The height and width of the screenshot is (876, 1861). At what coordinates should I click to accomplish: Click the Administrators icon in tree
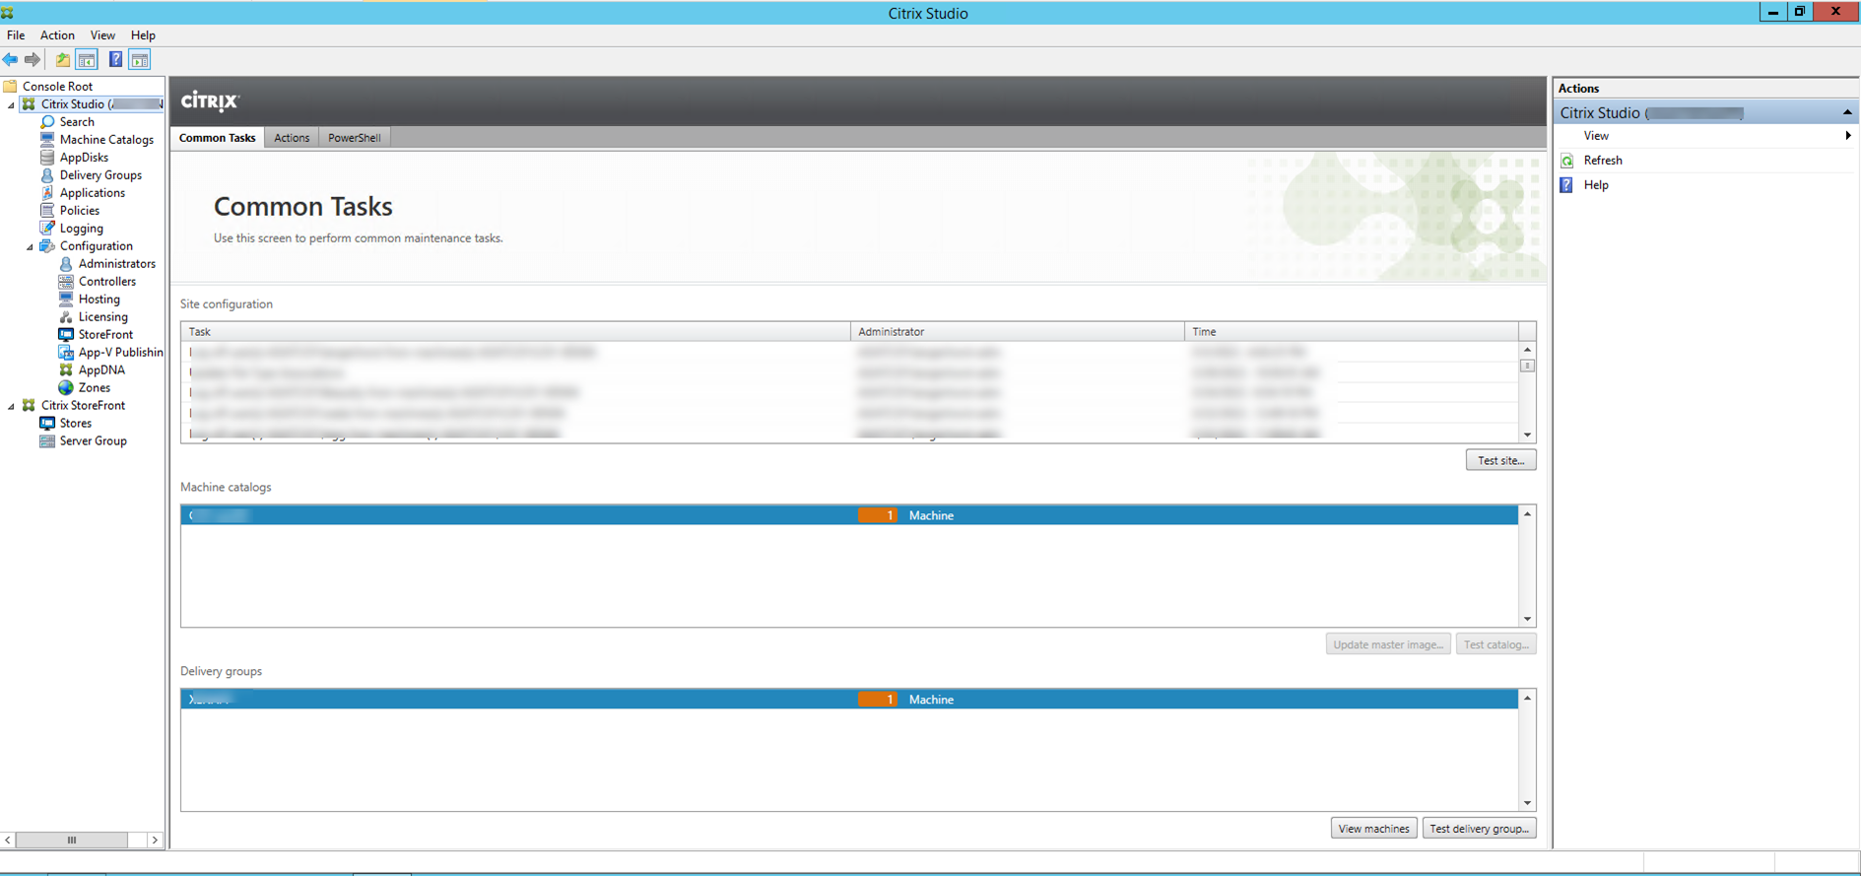click(x=66, y=264)
